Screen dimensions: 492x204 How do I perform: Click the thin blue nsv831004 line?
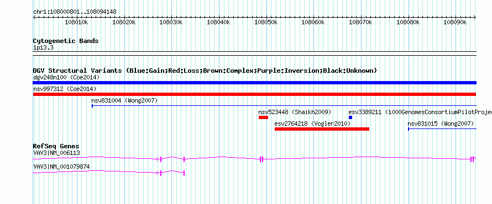(284, 106)
